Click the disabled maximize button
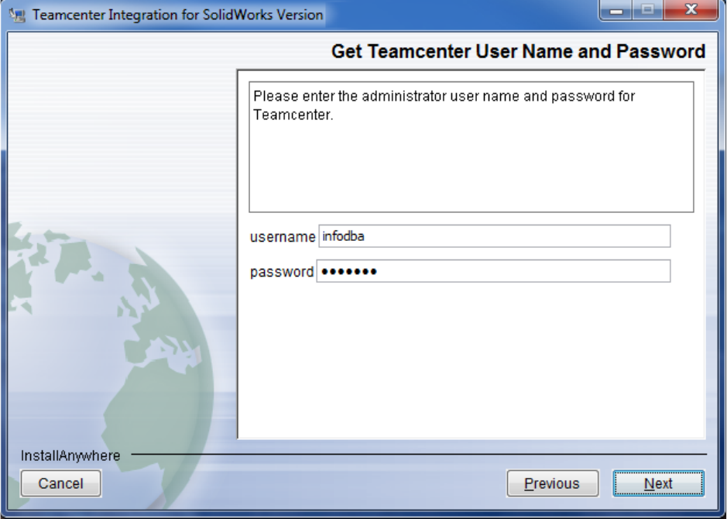 [648, 10]
